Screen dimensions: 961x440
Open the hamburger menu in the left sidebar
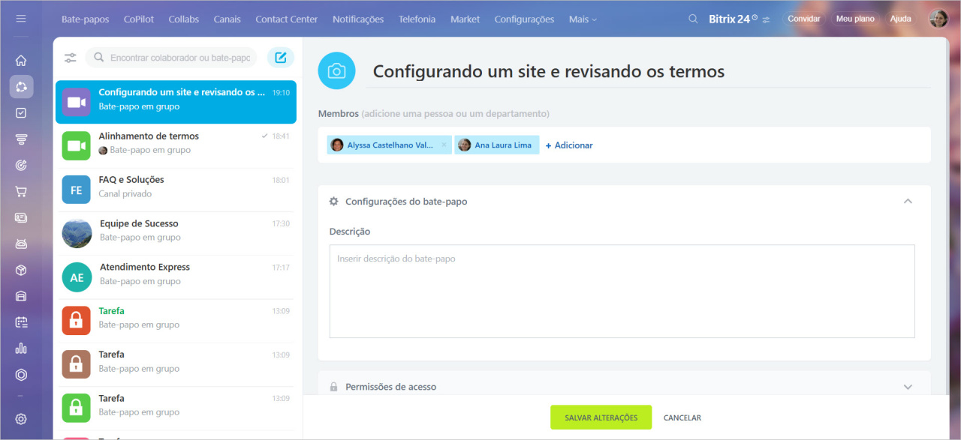click(21, 19)
